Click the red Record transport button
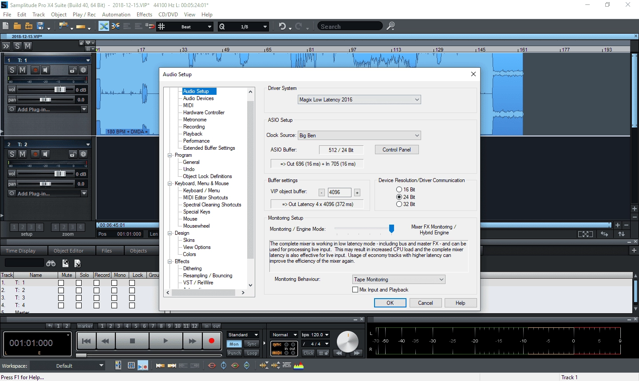 click(212, 341)
